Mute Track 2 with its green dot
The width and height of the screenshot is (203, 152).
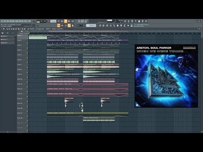click(x=27, y=43)
